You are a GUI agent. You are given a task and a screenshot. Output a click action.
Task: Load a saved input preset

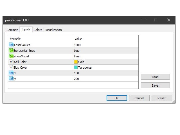pyautogui.click(x=155, y=77)
